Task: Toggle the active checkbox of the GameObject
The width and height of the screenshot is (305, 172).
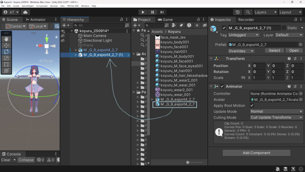Action: coord(224,28)
